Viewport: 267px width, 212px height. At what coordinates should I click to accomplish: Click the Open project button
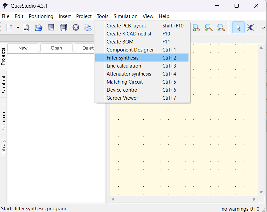pyautogui.click(x=56, y=48)
